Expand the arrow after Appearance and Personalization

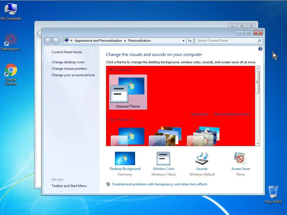point(125,41)
